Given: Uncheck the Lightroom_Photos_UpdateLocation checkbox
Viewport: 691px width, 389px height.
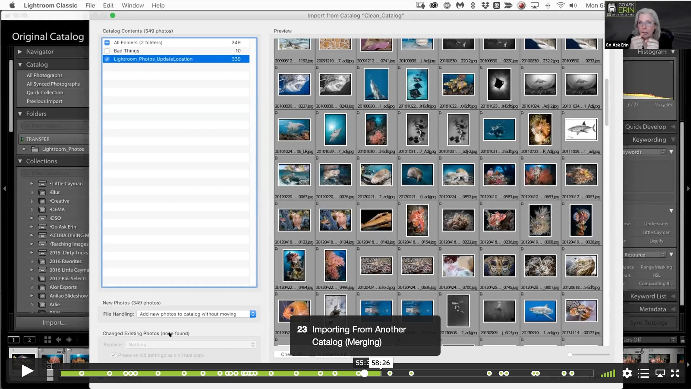Looking at the screenshot, I should 107,59.
